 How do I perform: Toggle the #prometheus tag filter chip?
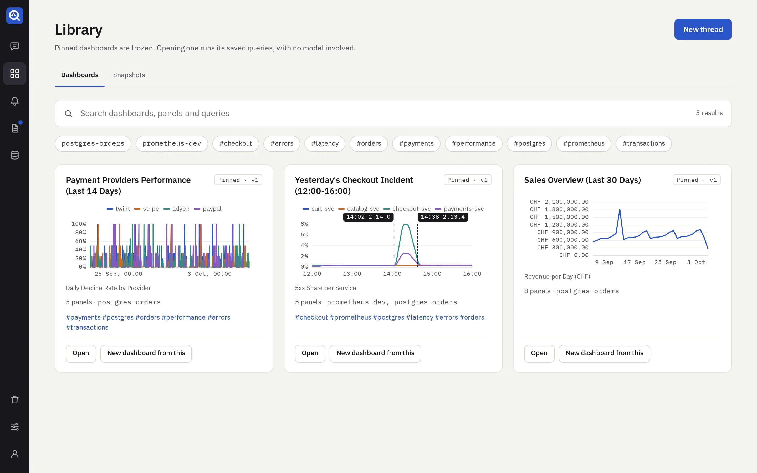584,143
